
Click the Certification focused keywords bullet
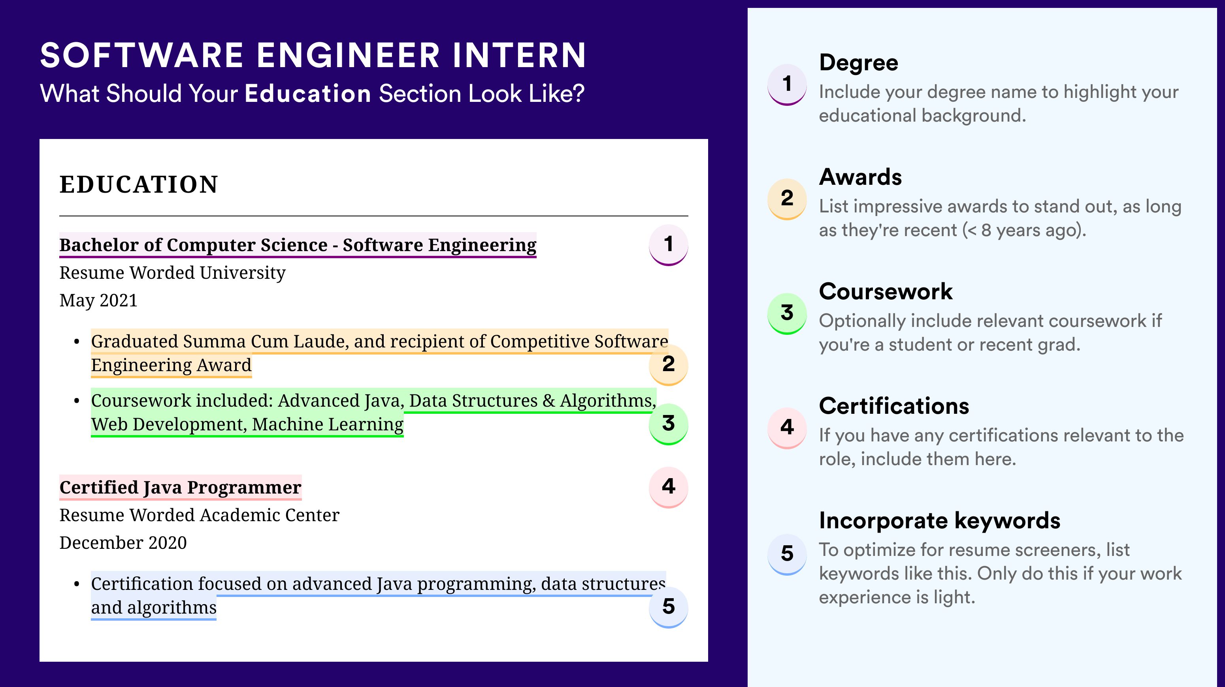378,595
